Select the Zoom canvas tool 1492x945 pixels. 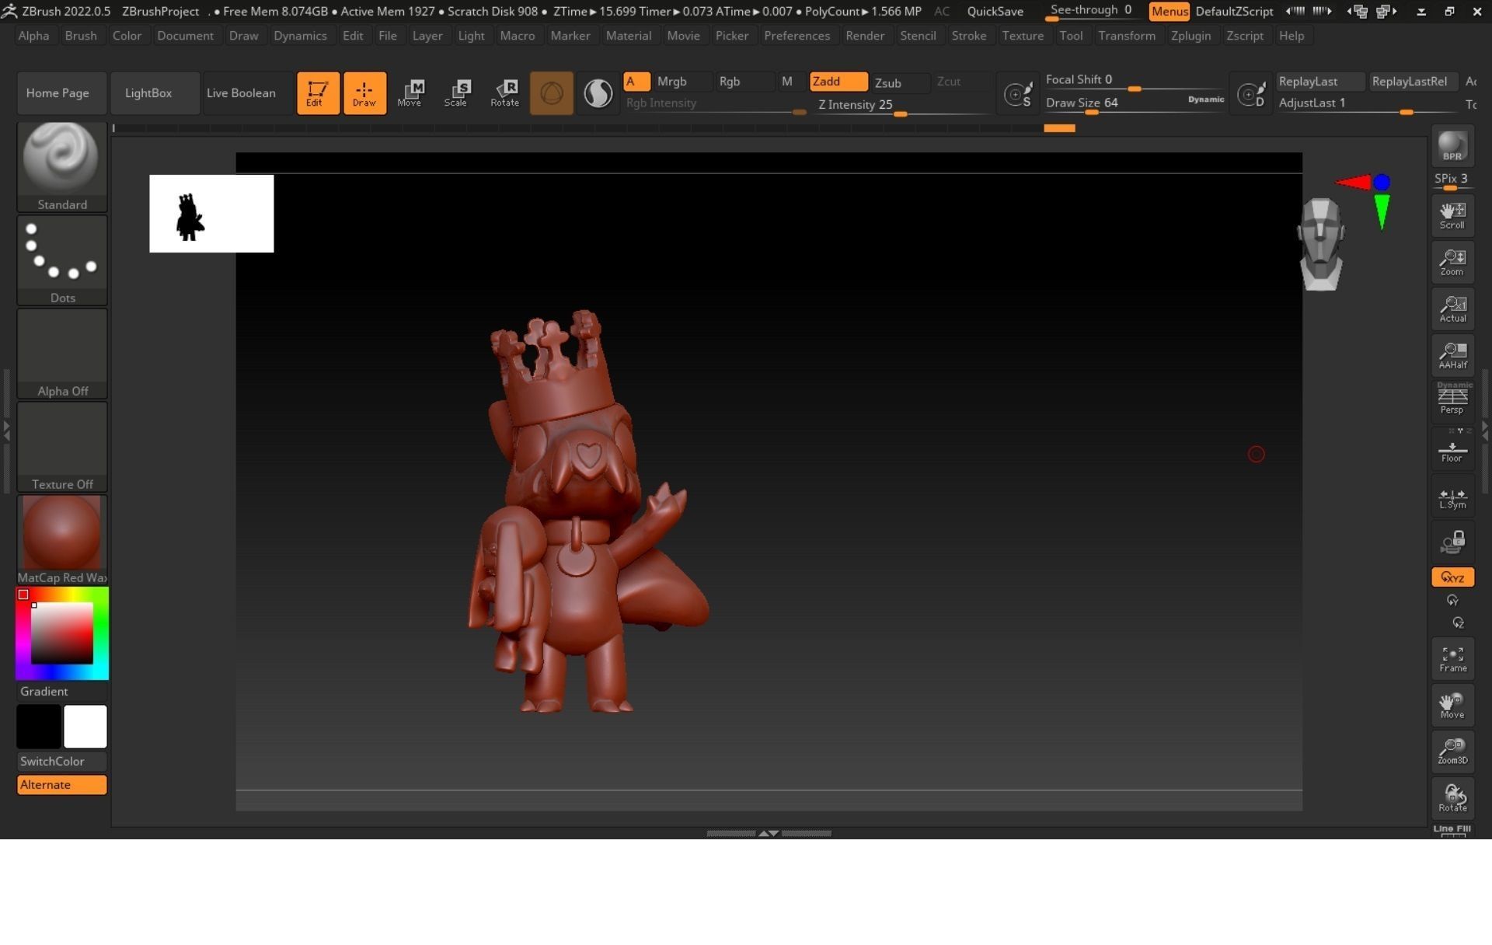click(1452, 262)
